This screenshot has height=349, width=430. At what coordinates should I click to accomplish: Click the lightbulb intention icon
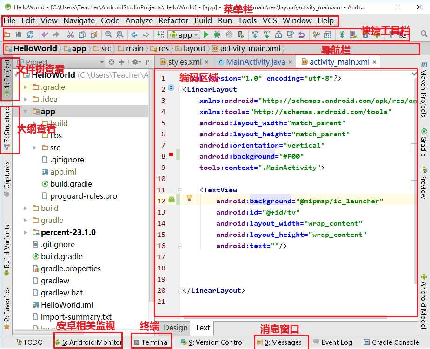tap(189, 198)
